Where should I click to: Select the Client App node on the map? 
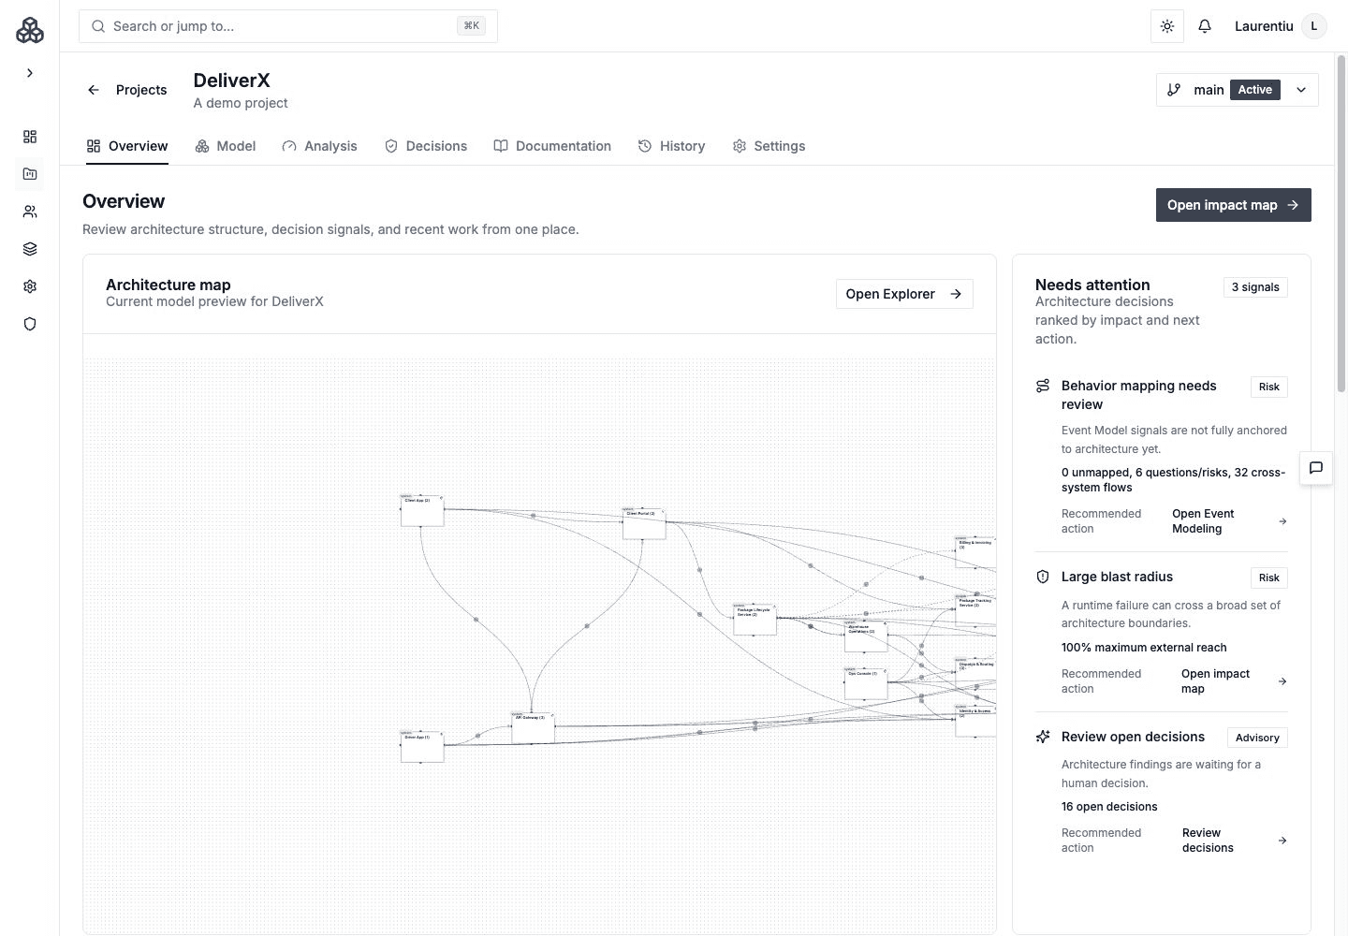click(x=422, y=511)
